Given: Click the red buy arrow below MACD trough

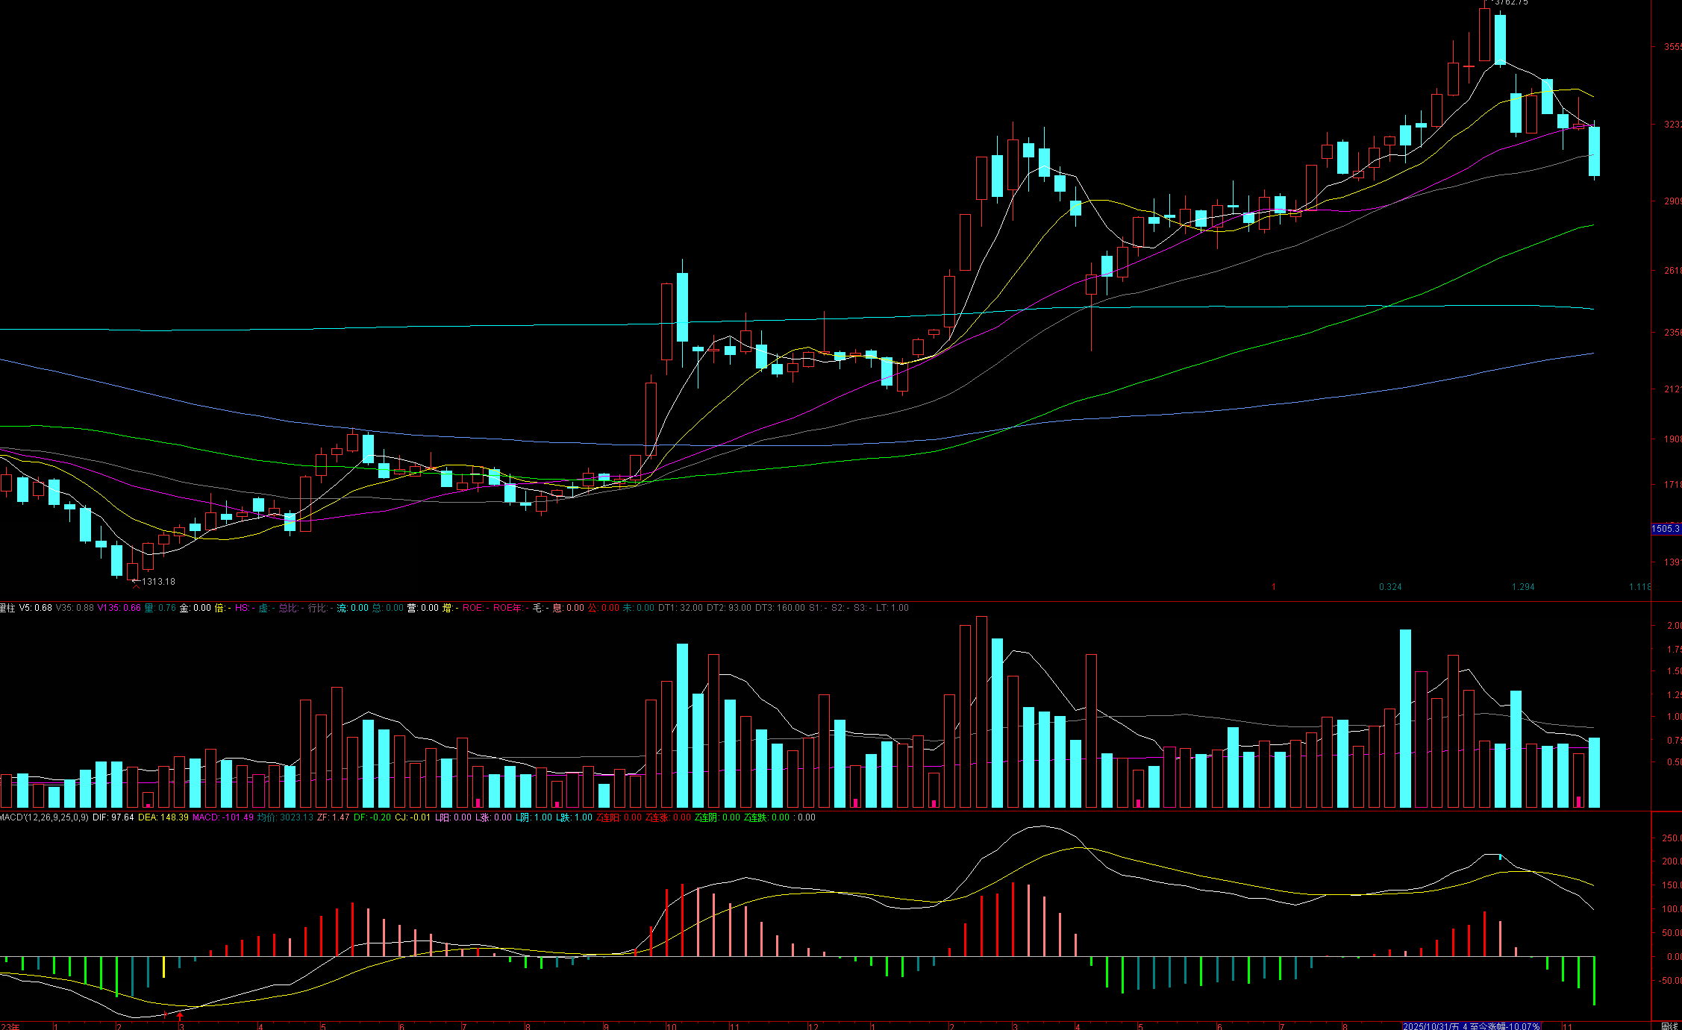Looking at the screenshot, I should point(180,1016).
